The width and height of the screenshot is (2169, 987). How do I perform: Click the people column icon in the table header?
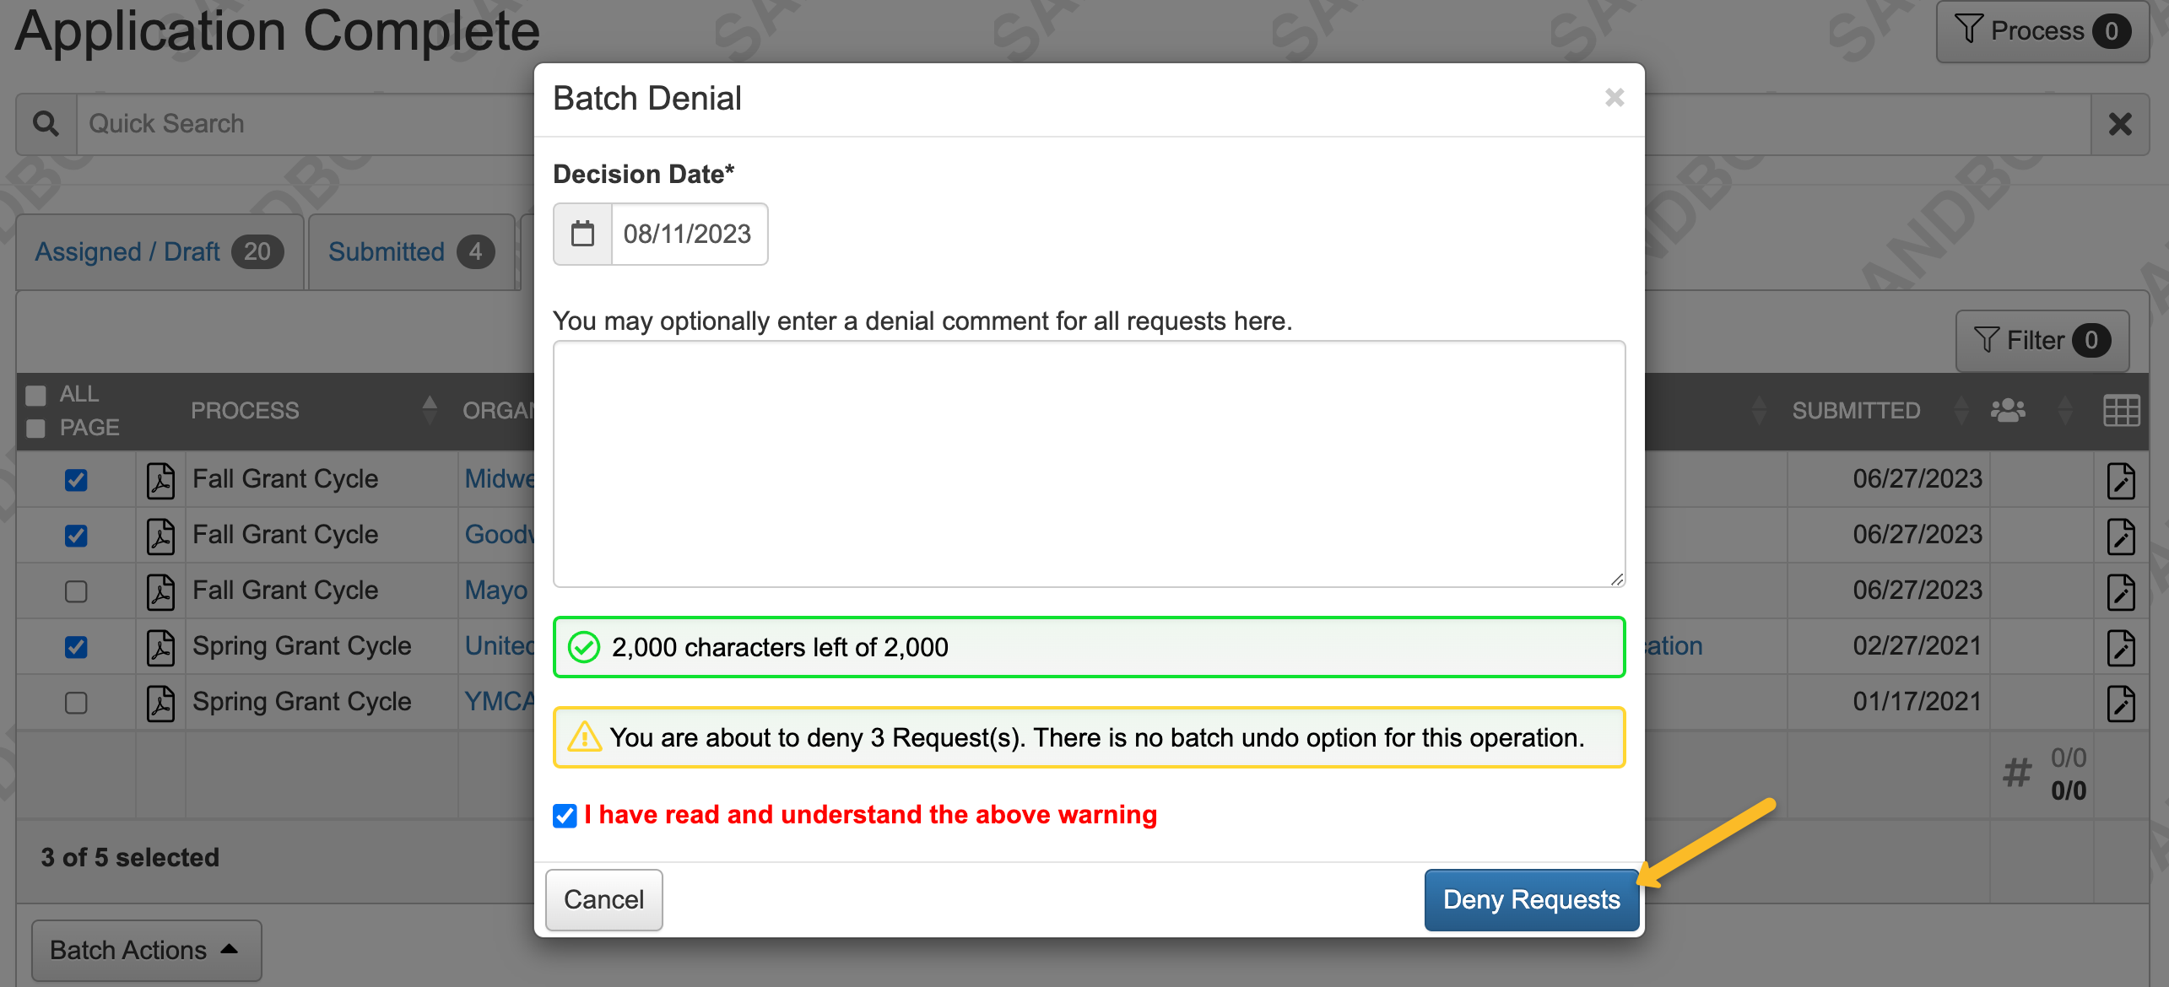click(x=2008, y=411)
